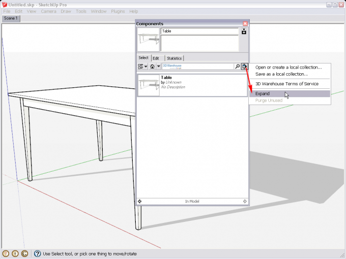Viewport: 346px width, 259px height.
Task: Open the Window menu
Action: (99, 11)
